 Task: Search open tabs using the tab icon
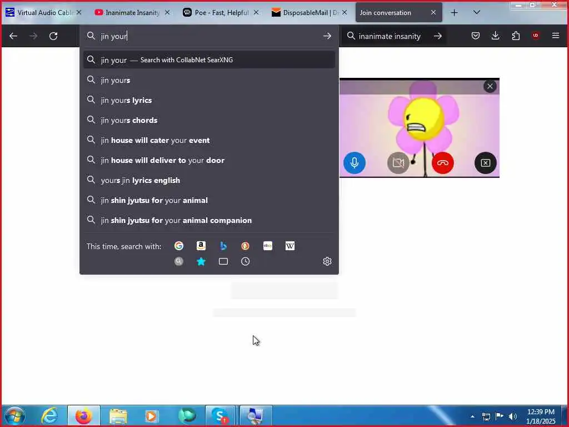[223, 261]
